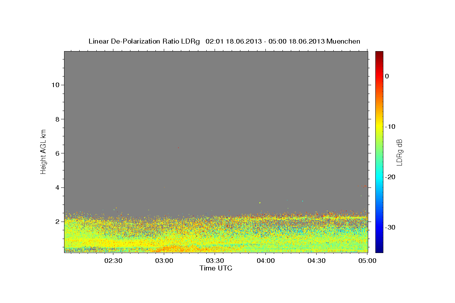Click the 05:00 time tick label

pos(367,261)
